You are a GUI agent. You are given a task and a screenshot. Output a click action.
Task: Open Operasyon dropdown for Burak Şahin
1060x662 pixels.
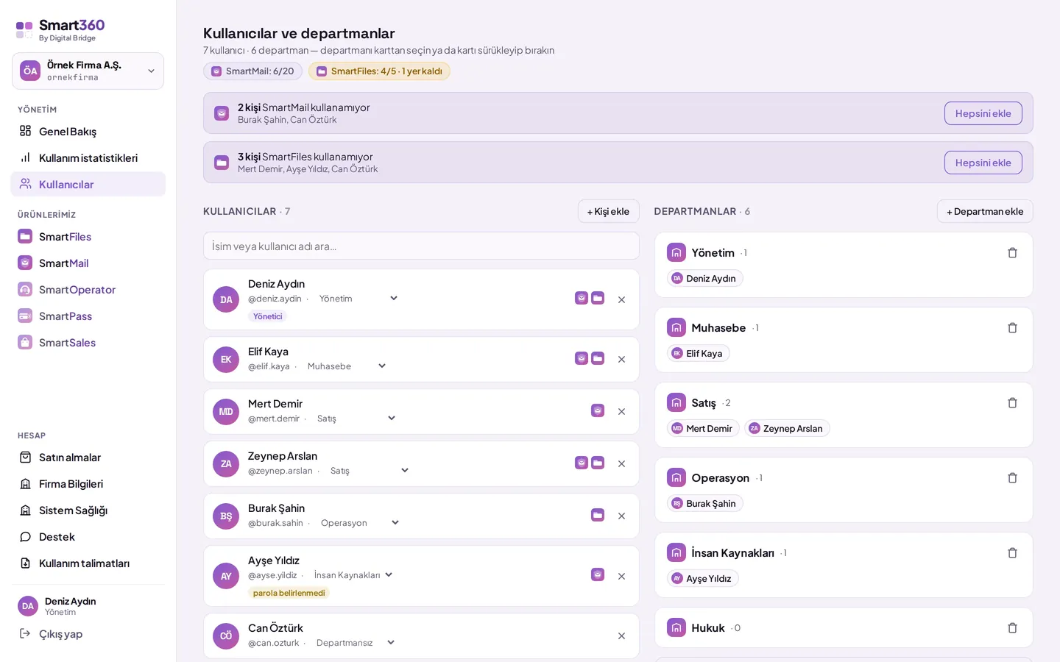pos(360,523)
